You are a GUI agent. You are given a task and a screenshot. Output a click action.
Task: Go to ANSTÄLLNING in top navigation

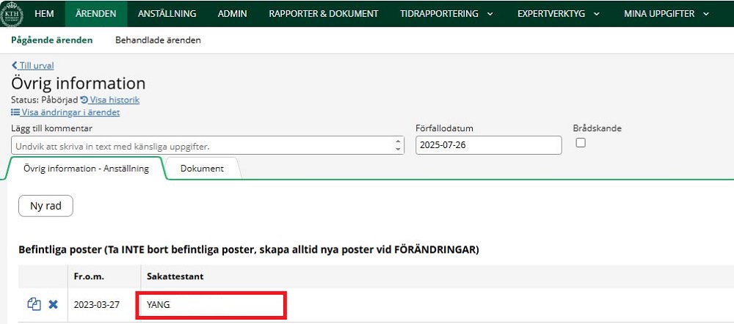pos(167,13)
